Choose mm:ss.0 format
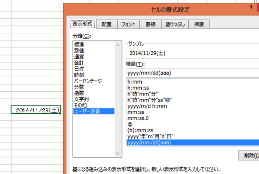259x174 pixels. pyautogui.click(x=193, y=118)
